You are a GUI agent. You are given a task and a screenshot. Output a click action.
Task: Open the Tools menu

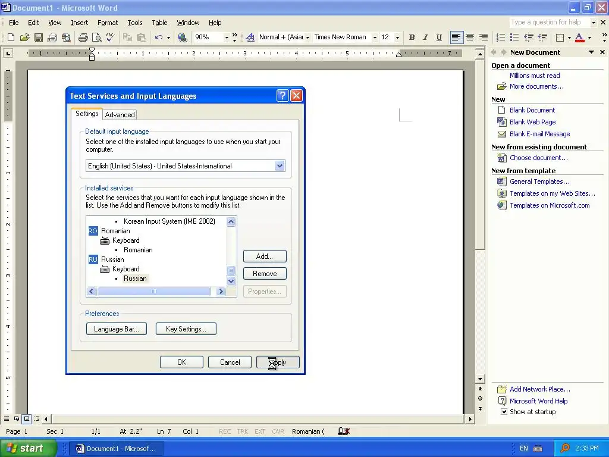pyautogui.click(x=135, y=23)
